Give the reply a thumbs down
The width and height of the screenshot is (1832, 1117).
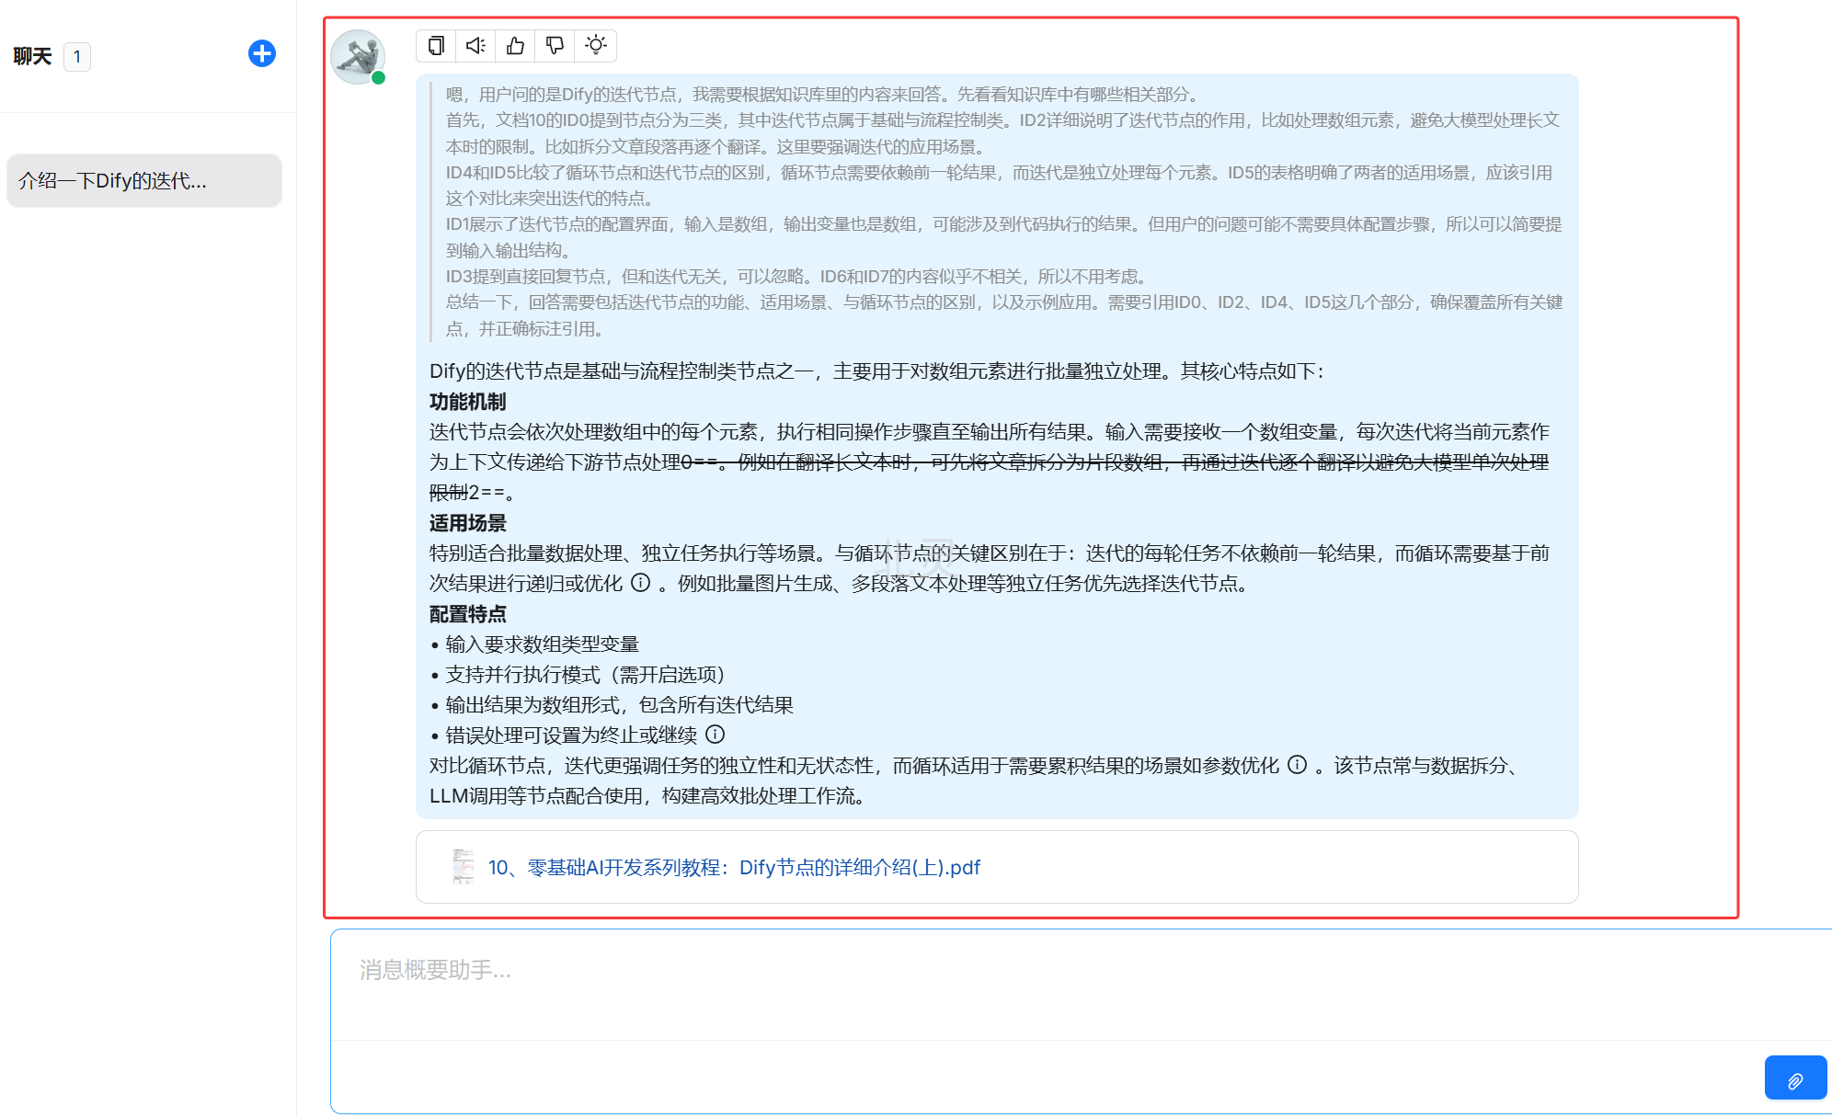point(555,45)
